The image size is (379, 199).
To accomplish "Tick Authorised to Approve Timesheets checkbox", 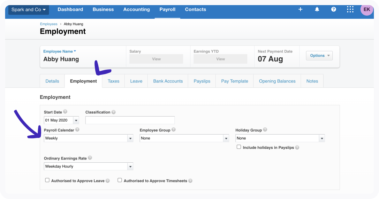I will point(120,180).
